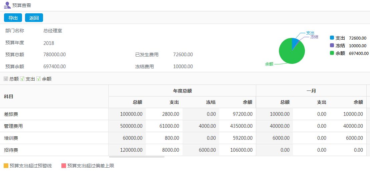The image size is (370, 171).
Task: Click the purple 冻结 legend swatch
Action: (x=332, y=45)
